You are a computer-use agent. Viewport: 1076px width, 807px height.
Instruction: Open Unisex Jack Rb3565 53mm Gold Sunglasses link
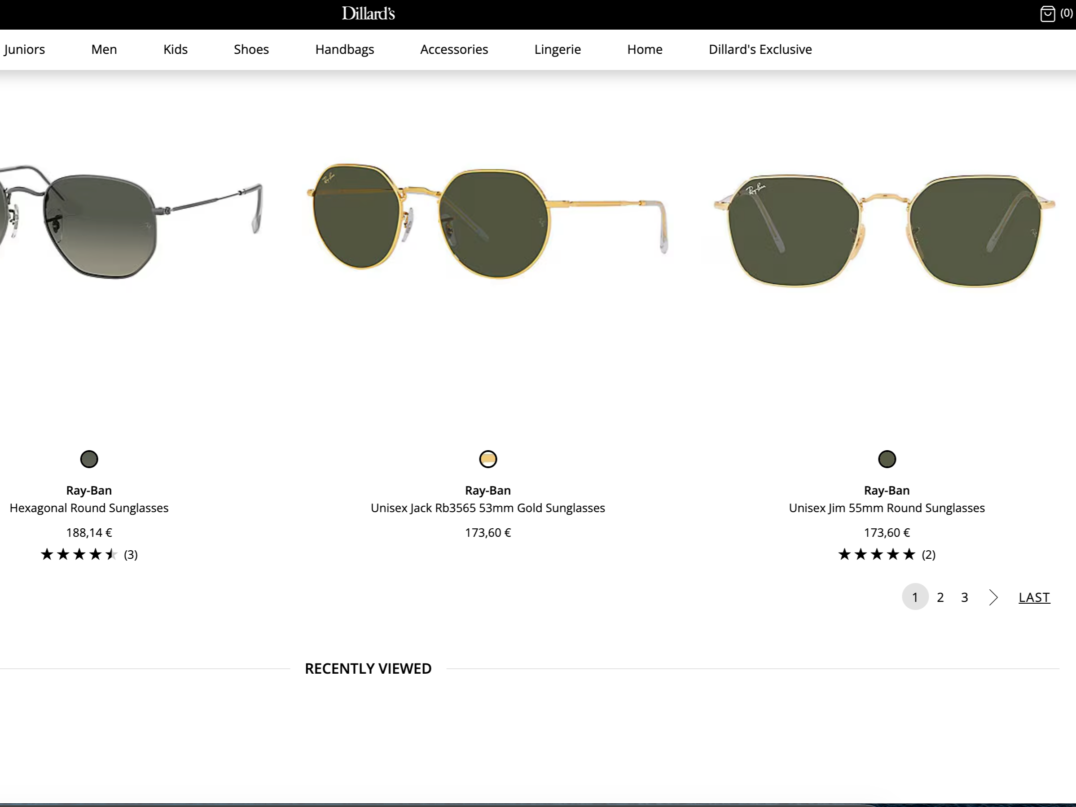488,508
